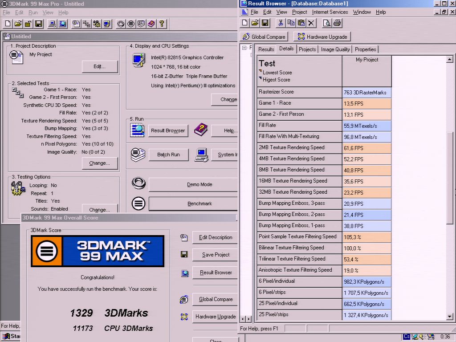This screenshot has height=342, width=456.
Task: Click the up arrow of the results table scrollbar
Action: [x=450, y=59]
